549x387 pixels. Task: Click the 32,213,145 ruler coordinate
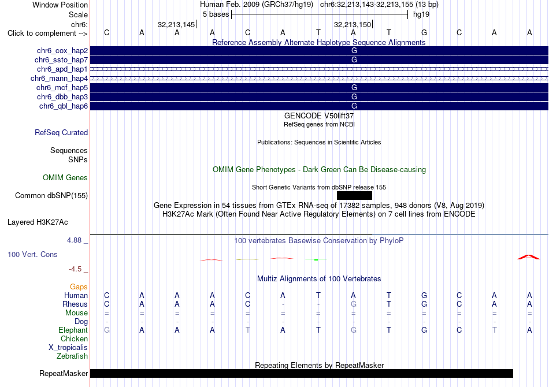pos(176,24)
